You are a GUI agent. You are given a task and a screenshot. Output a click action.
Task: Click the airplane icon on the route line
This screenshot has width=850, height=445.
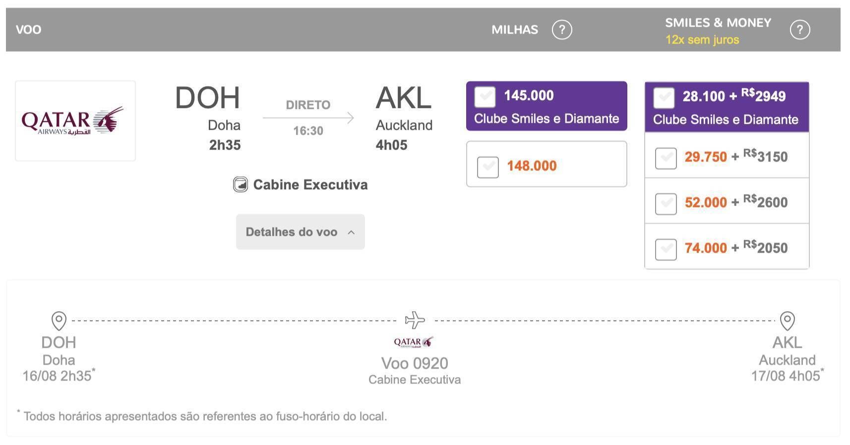[x=415, y=320]
